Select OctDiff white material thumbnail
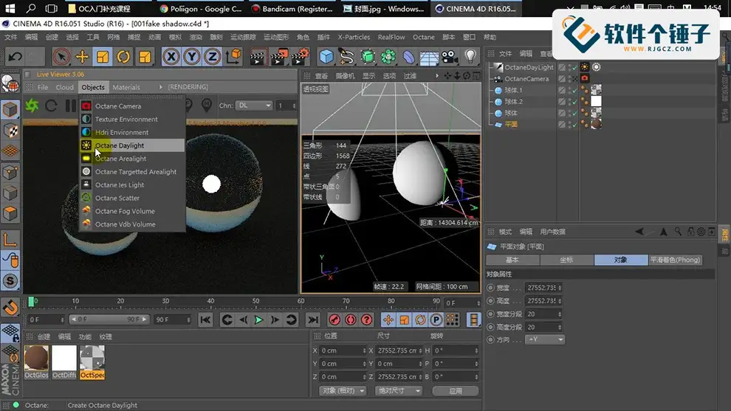 tap(64, 362)
